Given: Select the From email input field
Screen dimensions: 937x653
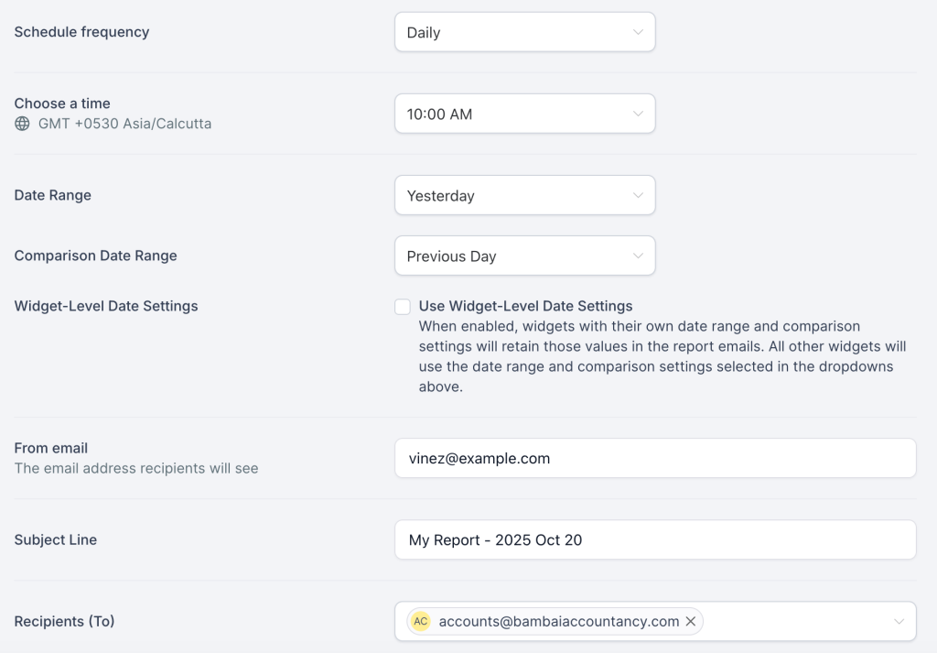Looking at the screenshot, I should 655,458.
